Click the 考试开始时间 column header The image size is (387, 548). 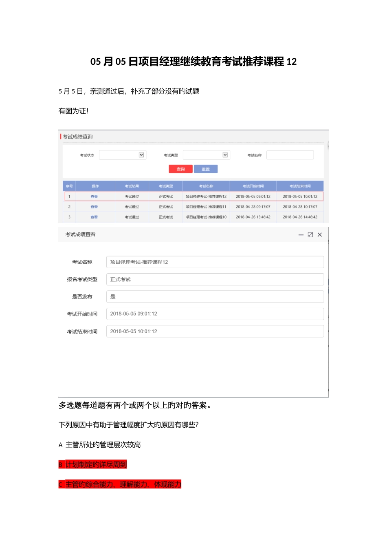click(x=253, y=186)
